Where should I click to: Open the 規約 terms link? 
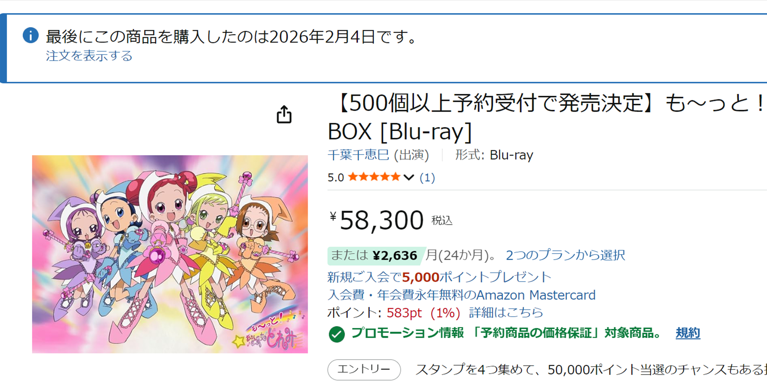[688, 333]
